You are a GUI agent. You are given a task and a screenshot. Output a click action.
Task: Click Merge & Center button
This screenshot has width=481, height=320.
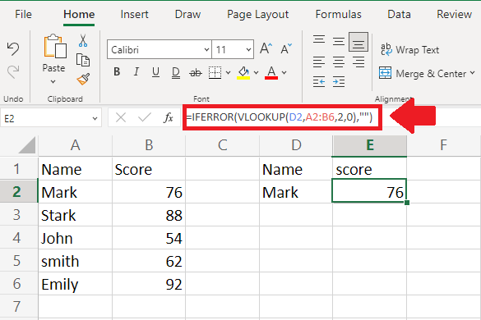pos(423,74)
